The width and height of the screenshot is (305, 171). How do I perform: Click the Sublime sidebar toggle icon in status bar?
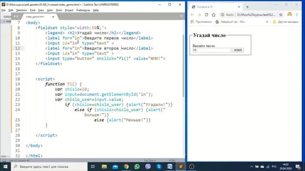point(4,161)
